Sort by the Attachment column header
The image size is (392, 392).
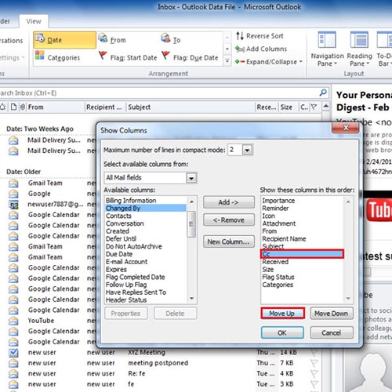click(23, 107)
